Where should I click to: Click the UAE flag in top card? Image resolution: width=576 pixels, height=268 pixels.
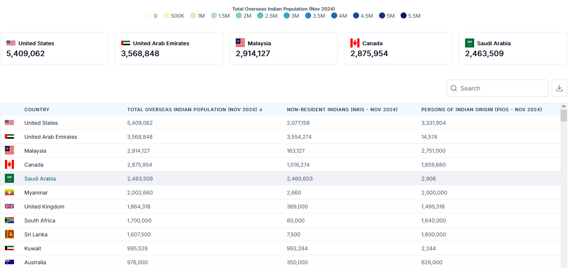pos(126,43)
